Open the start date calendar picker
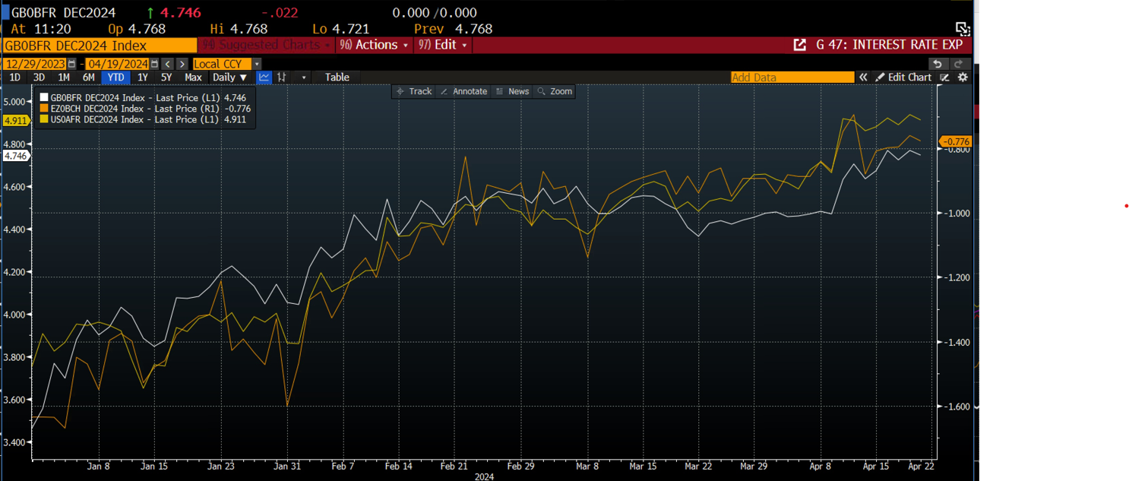The width and height of the screenshot is (1129, 481). [72, 64]
